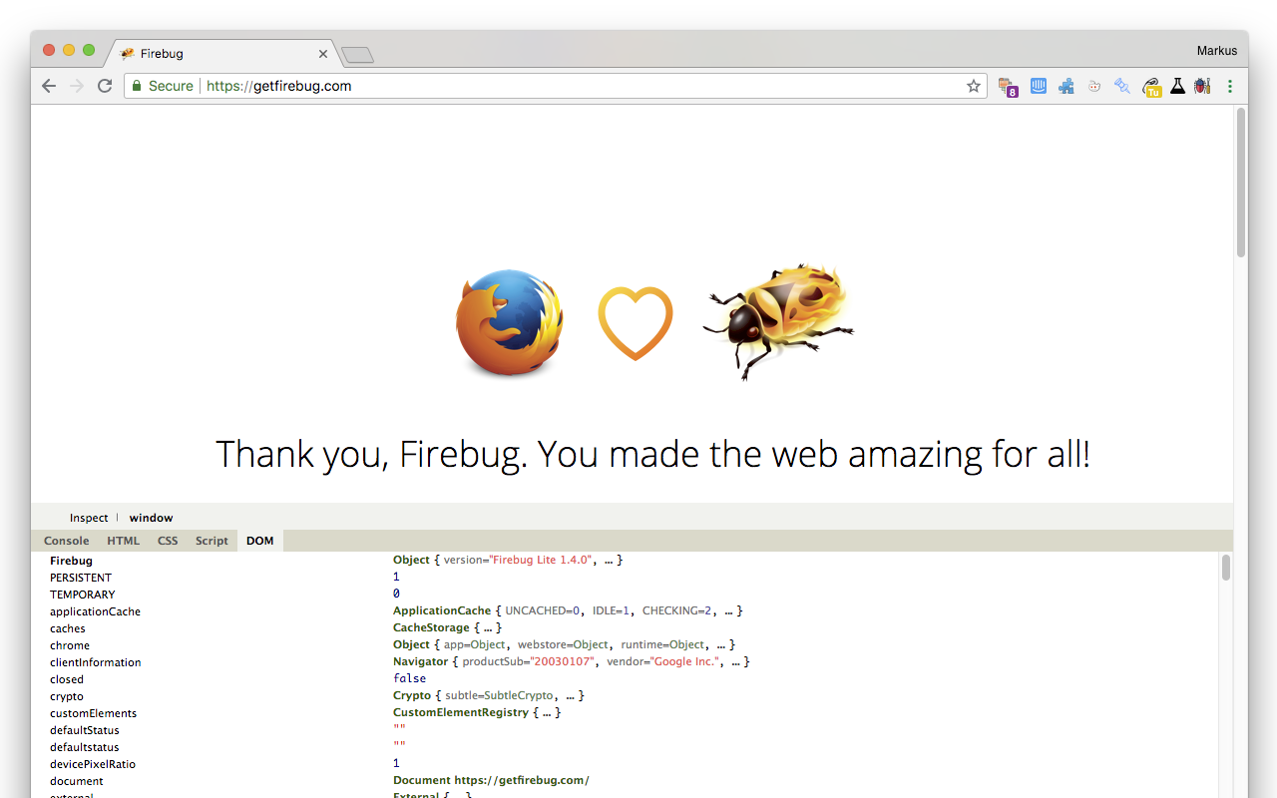This screenshot has width=1277, height=798.
Task: Click the browser forward arrow
Action: (x=77, y=86)
